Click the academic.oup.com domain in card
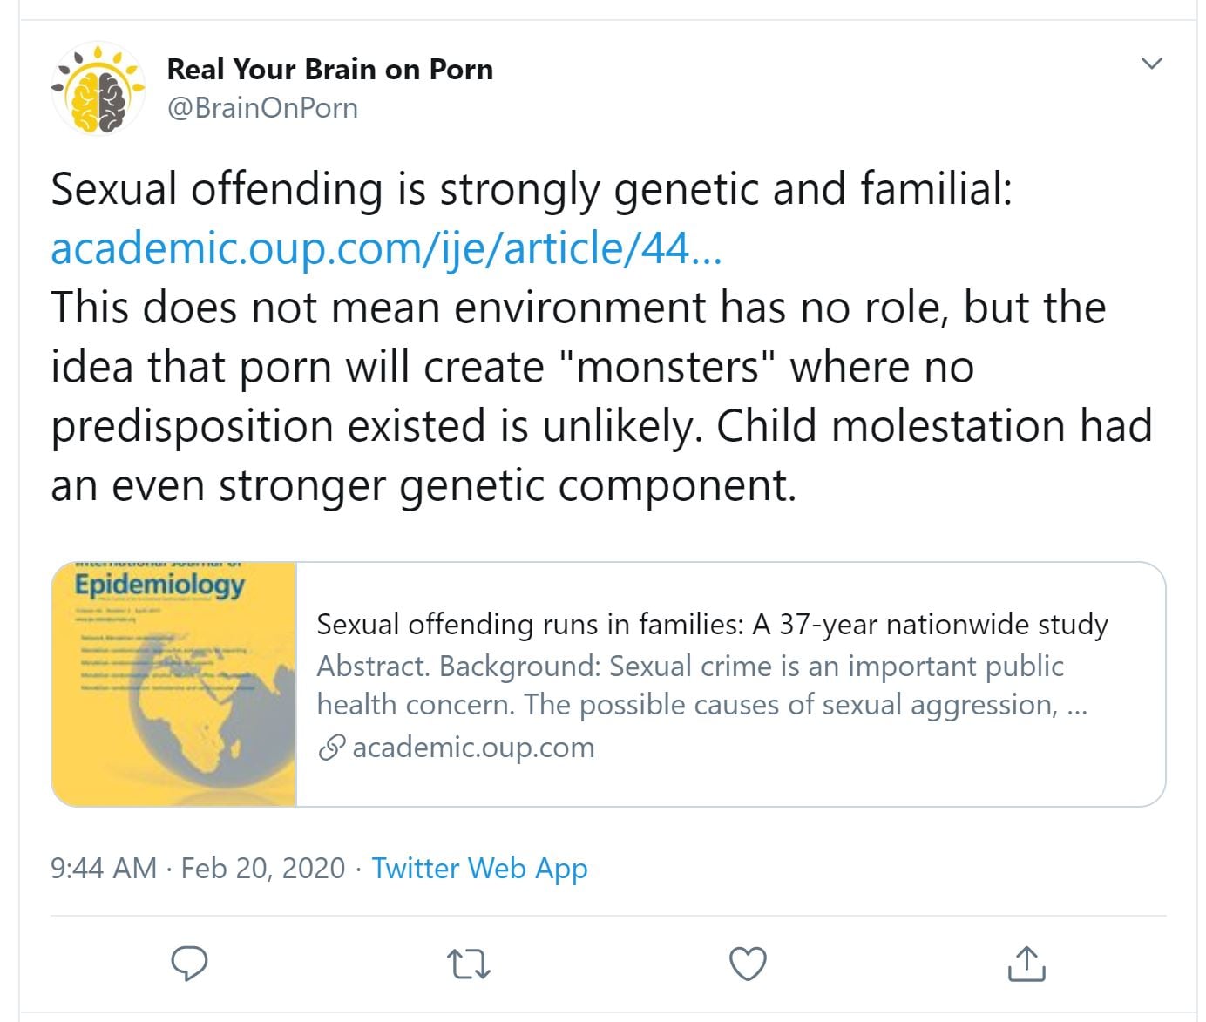The width and height of the screenshot is (1206, 1022). tap(473, 748)
